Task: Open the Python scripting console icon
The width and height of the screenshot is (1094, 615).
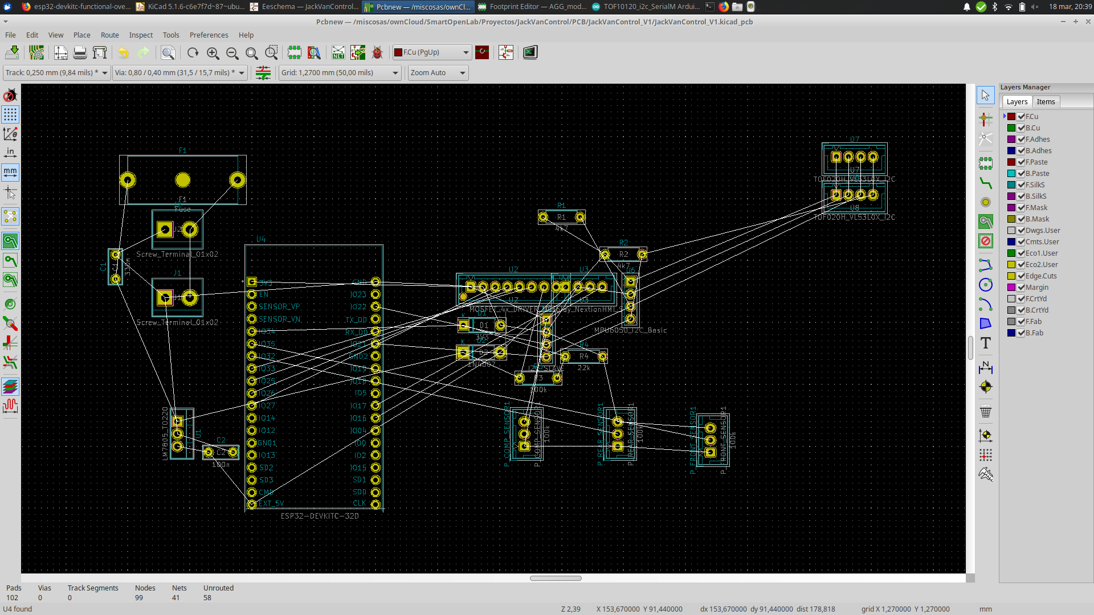Action: pos(530,53)
